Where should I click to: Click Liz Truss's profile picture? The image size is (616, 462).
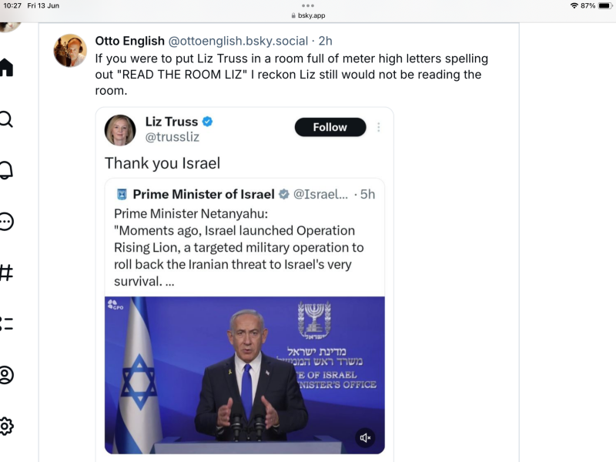click(120, 130)
